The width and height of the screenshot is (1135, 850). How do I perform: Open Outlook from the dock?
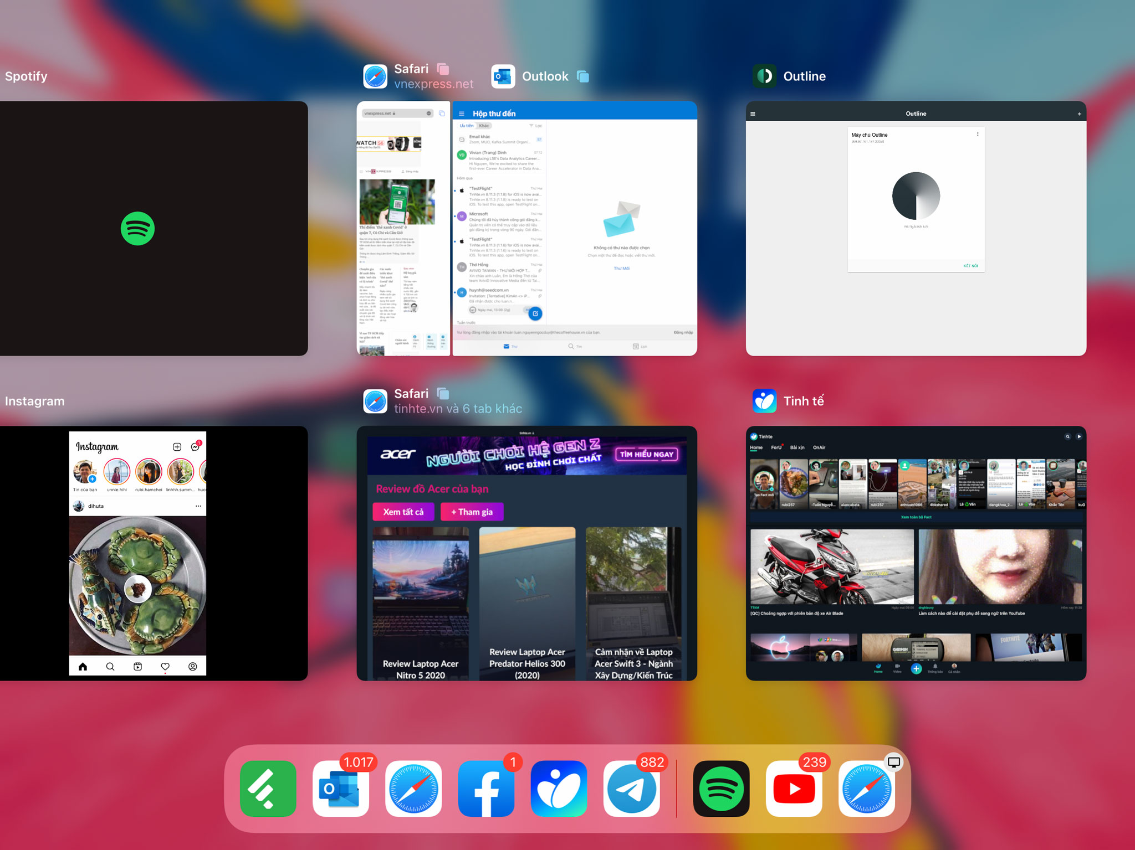(341, 788)
